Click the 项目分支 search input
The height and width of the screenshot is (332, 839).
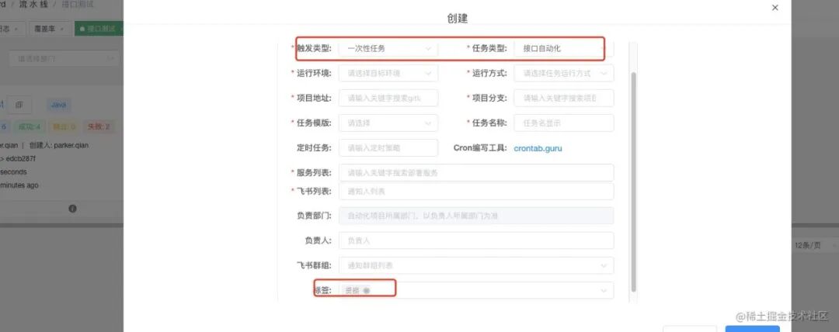pyautogui.click(x=563, y=99)
